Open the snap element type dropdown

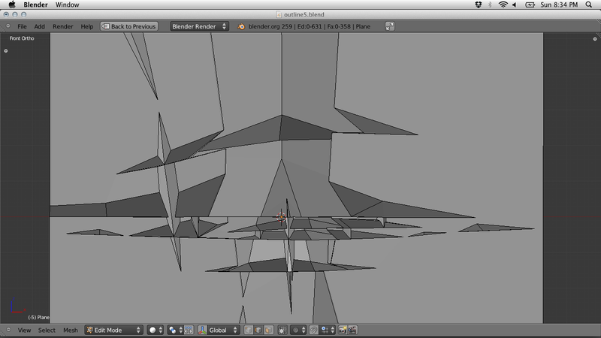pos(328,330)
